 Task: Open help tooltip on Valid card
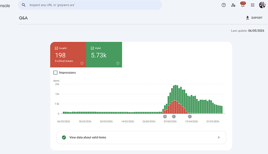(x=118, y=63)
